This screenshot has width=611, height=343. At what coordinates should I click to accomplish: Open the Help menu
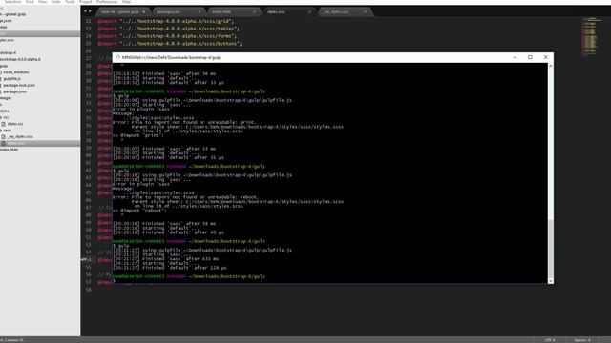click(126, 2)
